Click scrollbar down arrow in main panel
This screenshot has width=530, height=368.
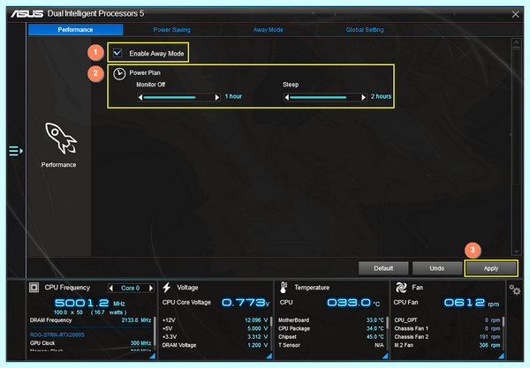pos(516,252)
